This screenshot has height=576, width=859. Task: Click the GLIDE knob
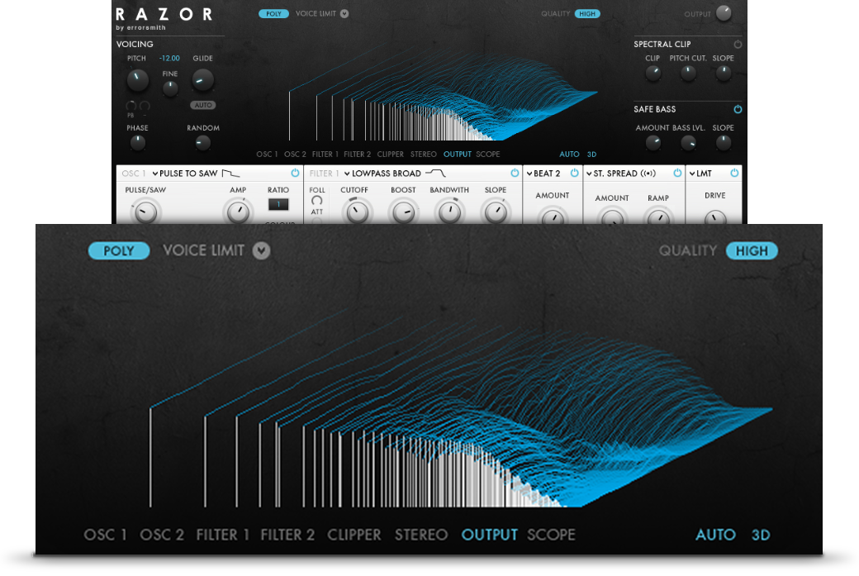[202, 80]
